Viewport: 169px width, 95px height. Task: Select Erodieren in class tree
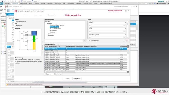(51, 36)
